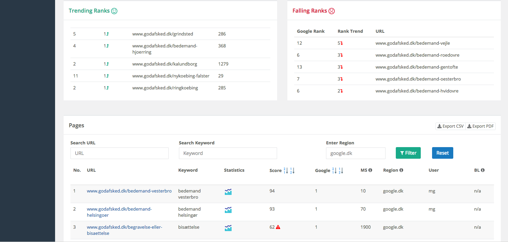Open the begravelse-eller-bisaettelse page link
Screen dimensions: 508x242
pyautogui.click(x=124, y=230)
